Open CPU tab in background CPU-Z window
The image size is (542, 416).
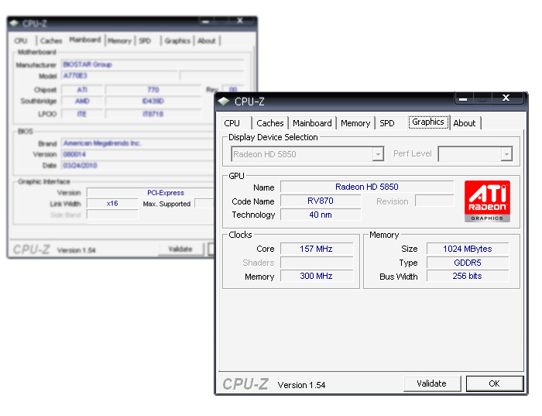(x=22, y=40)
